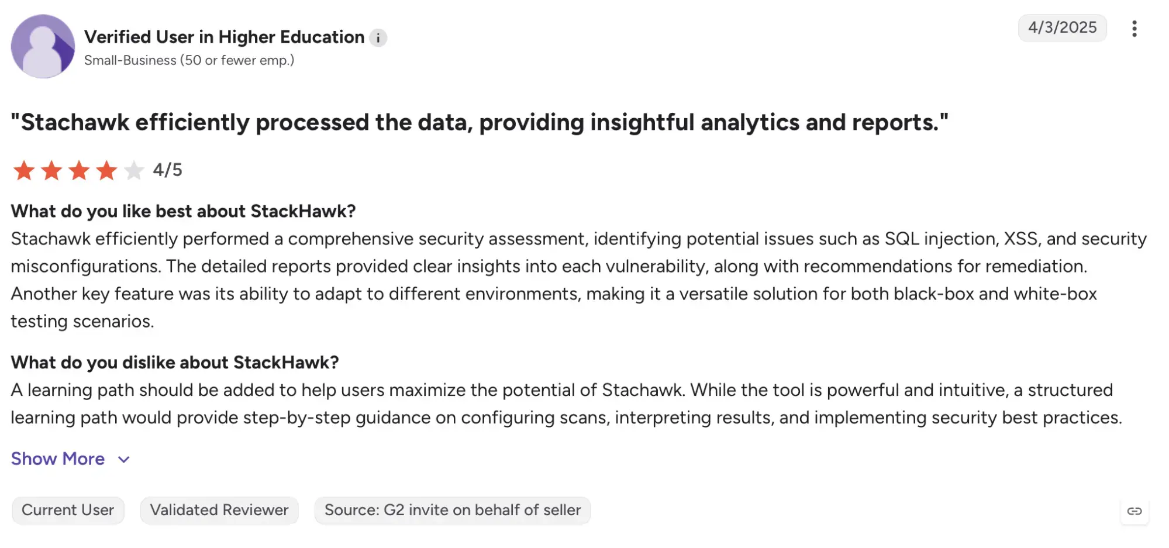1169x548 pixels.
Task: Click the 4/3/2025 date badge
Action: coord(1063,28)
